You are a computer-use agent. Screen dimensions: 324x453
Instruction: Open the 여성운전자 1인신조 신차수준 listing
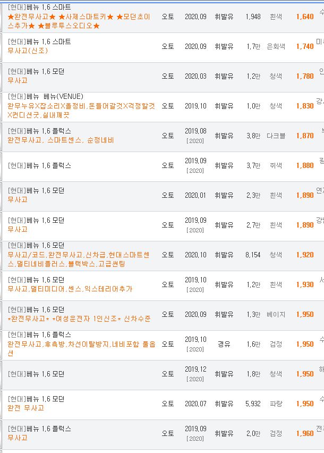[79, 318]
